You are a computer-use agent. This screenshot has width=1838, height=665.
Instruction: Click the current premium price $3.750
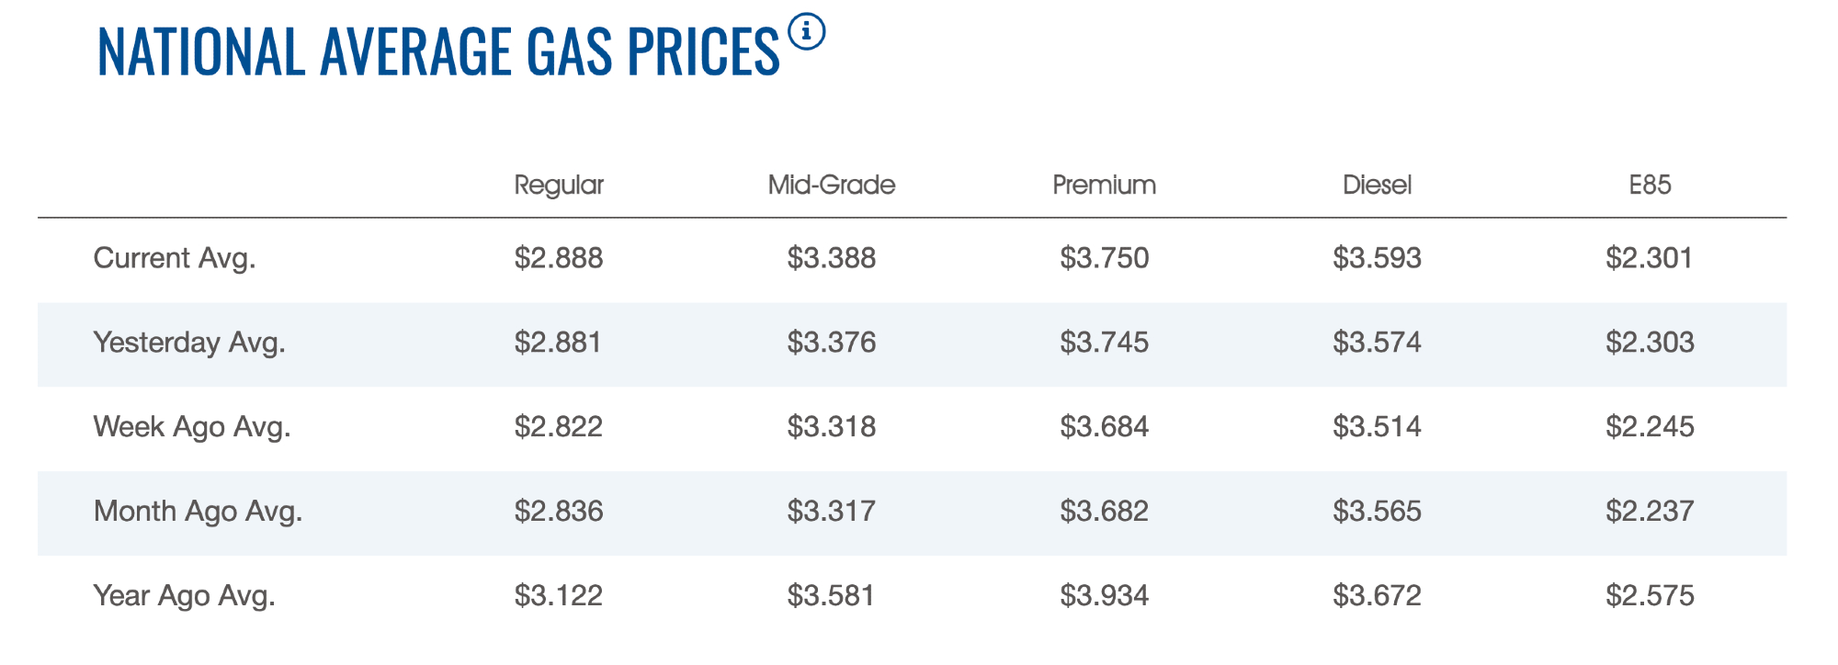pyautogui.click(x=1104, y=258)
